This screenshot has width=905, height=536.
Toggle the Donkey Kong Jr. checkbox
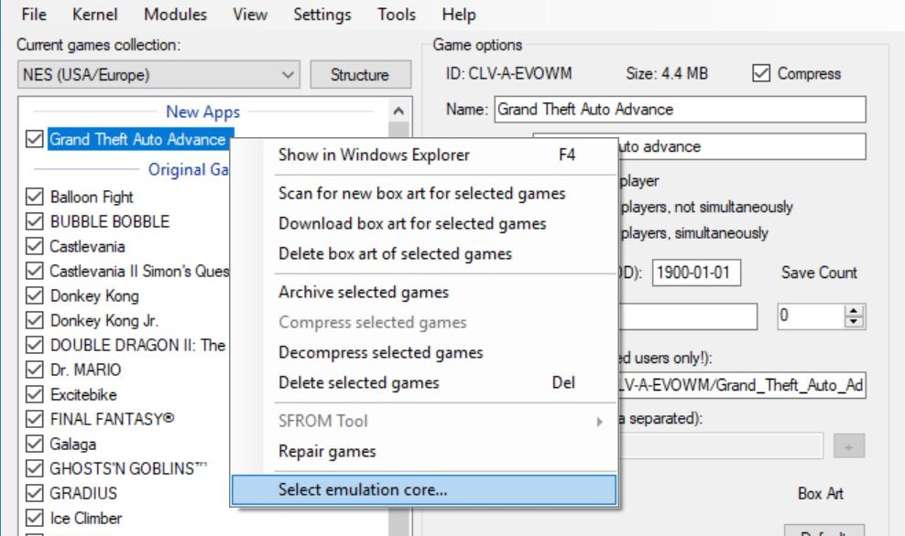point(35,320)
